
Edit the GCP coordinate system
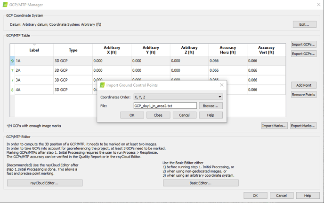304,24
